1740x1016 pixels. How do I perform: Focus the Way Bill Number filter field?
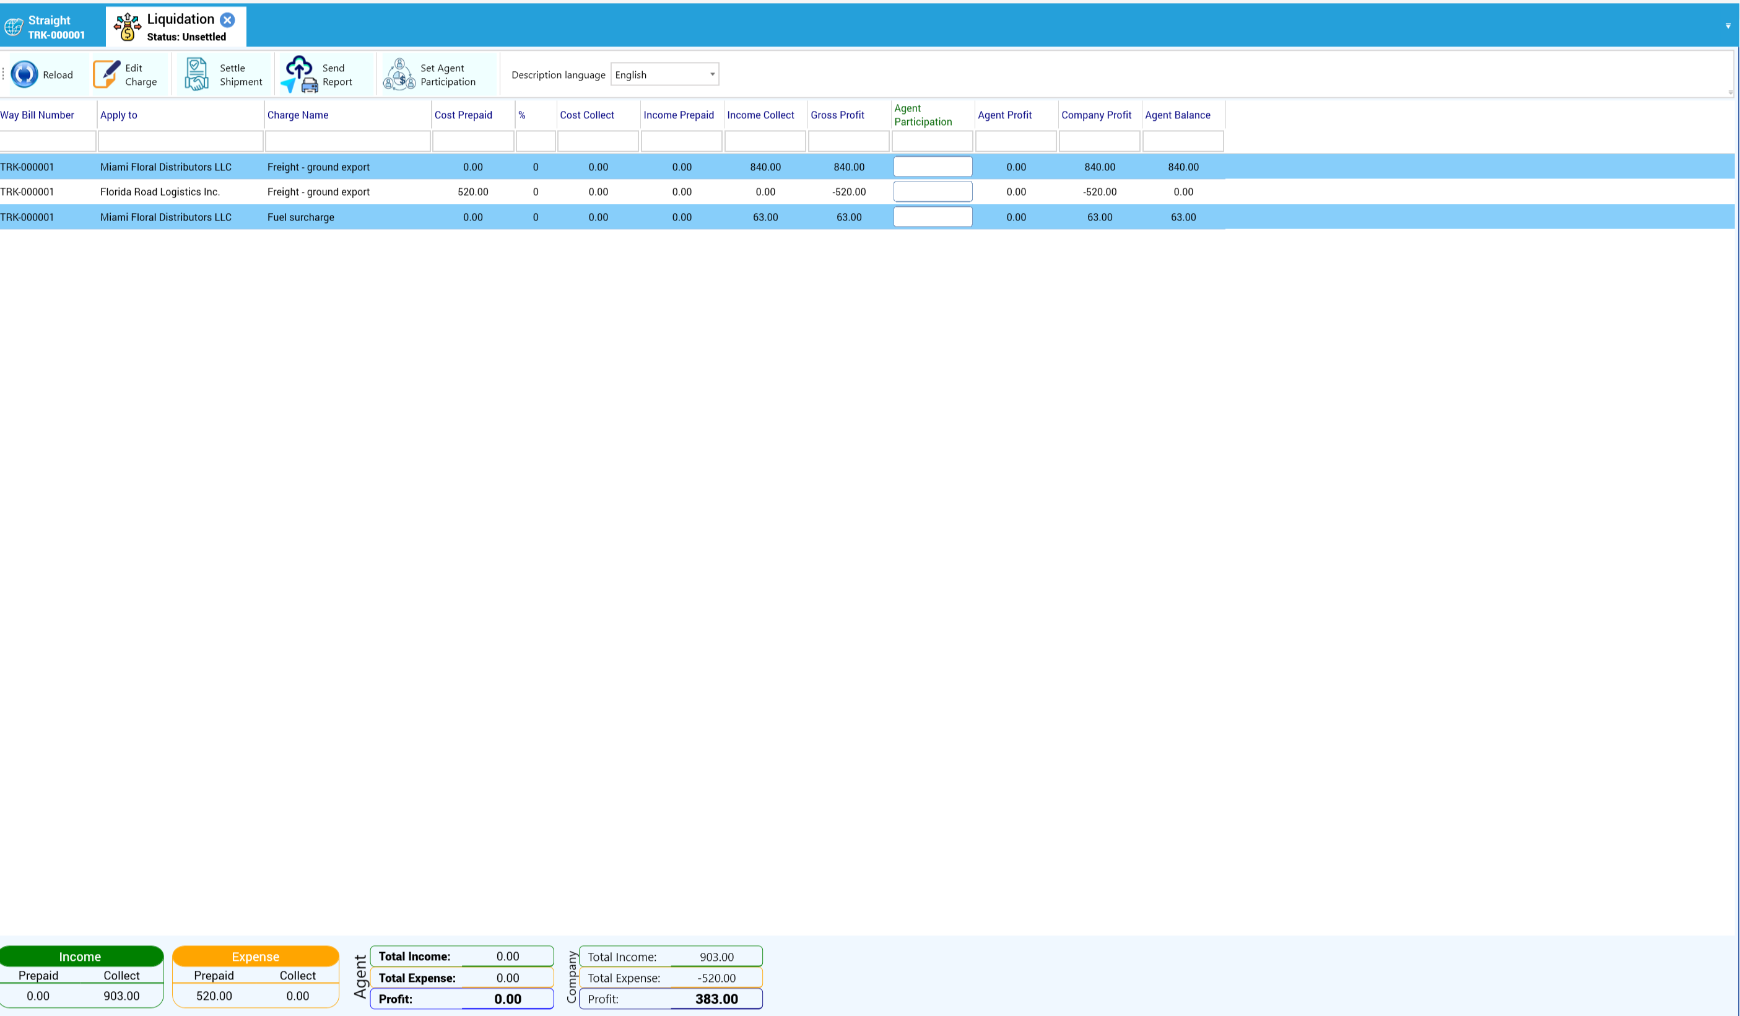48,141
